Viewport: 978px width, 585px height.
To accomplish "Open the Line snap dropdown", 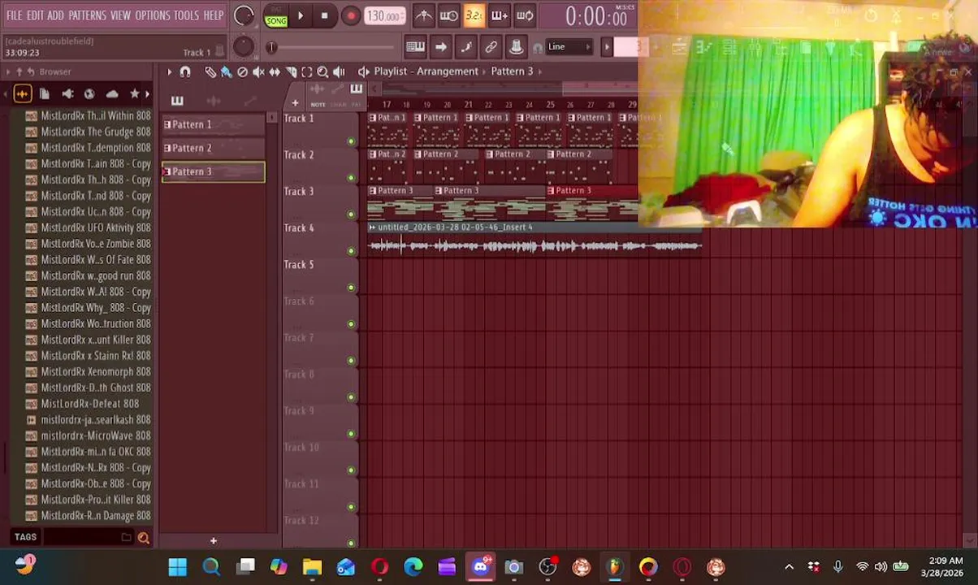I will pos(569,47).
